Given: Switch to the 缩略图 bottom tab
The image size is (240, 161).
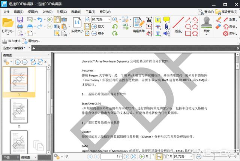Looking at the screenshot, I should [26, 157].
